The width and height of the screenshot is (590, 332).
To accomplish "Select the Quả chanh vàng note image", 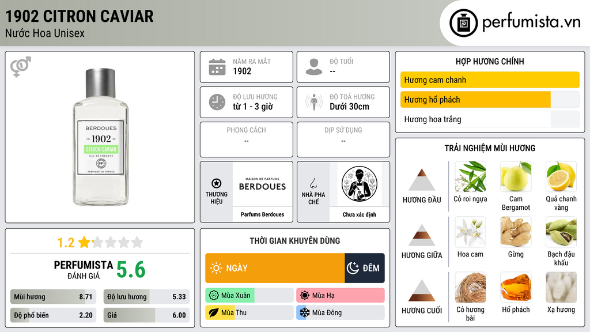I will pyautogui.click(x=561, y=177).
